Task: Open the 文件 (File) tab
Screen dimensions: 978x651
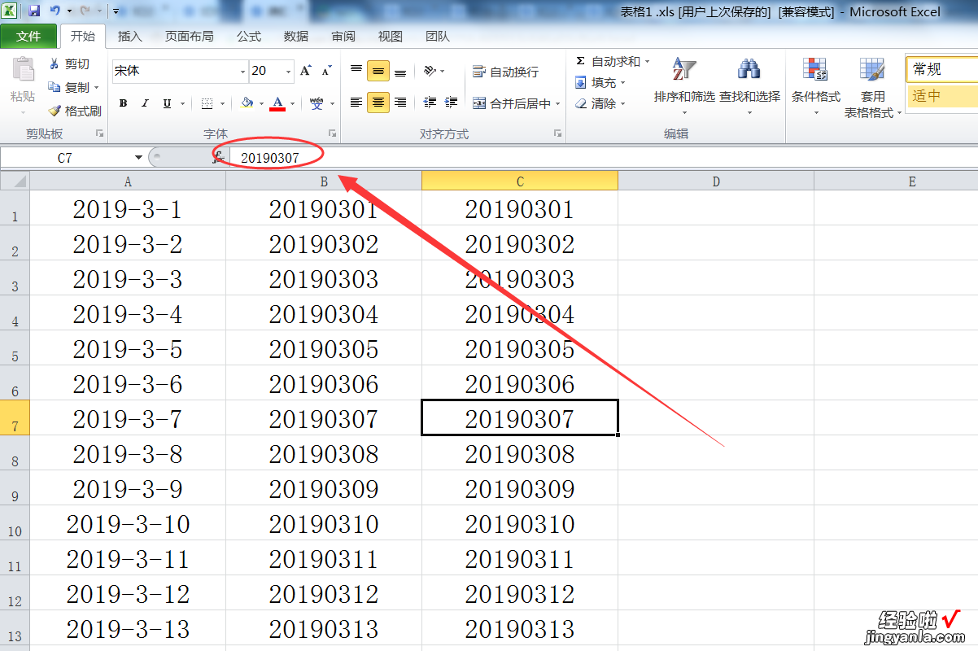Action: click(28, 37)
